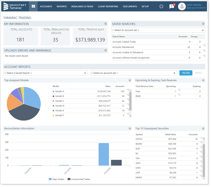Screen dimensions: 211x187
Task: Open Saved Searches panel gear settings
Action: [203, 24]
